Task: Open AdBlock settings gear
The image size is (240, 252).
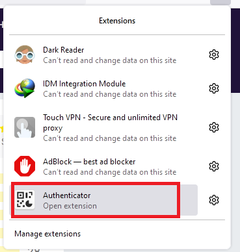Action: (x=214, y=166)
